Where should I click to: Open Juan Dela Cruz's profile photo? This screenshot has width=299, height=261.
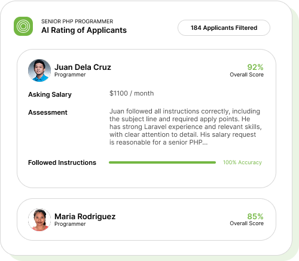[x=39, y=70]
